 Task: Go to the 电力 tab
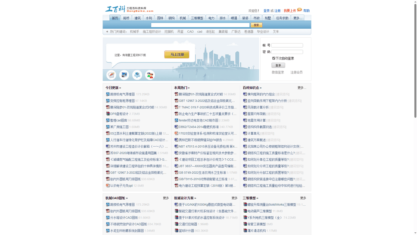point(211,18)
